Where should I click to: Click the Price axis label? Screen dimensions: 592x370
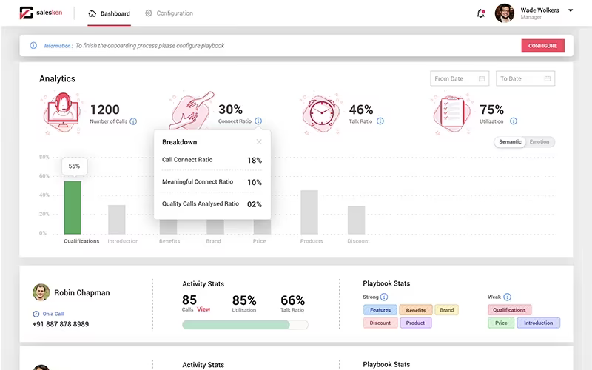coord(260,241)
